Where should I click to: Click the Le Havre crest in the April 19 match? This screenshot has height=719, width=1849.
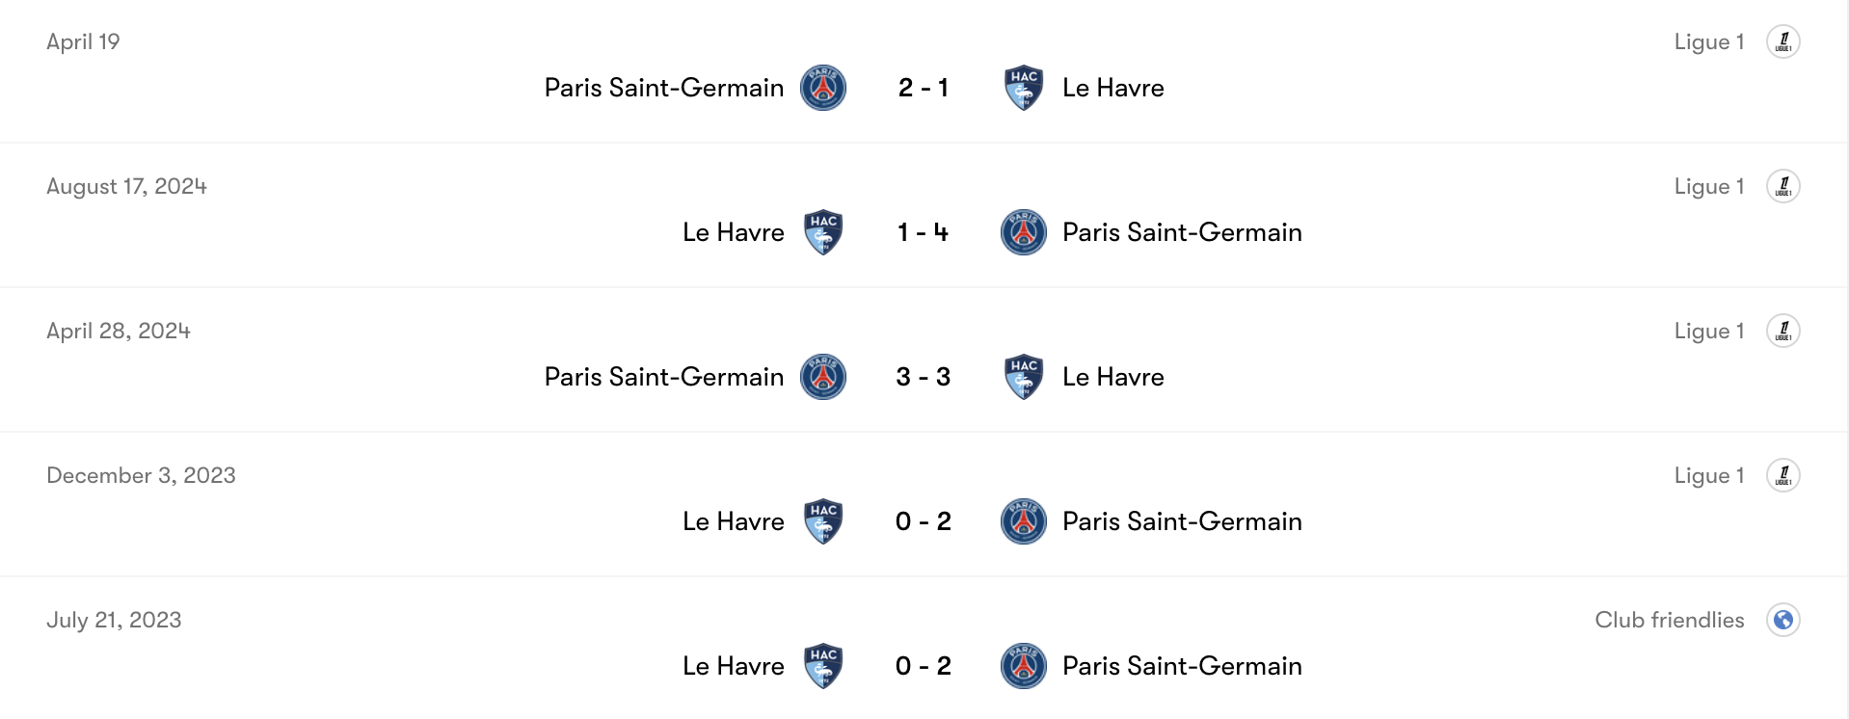click(1024, 88)
